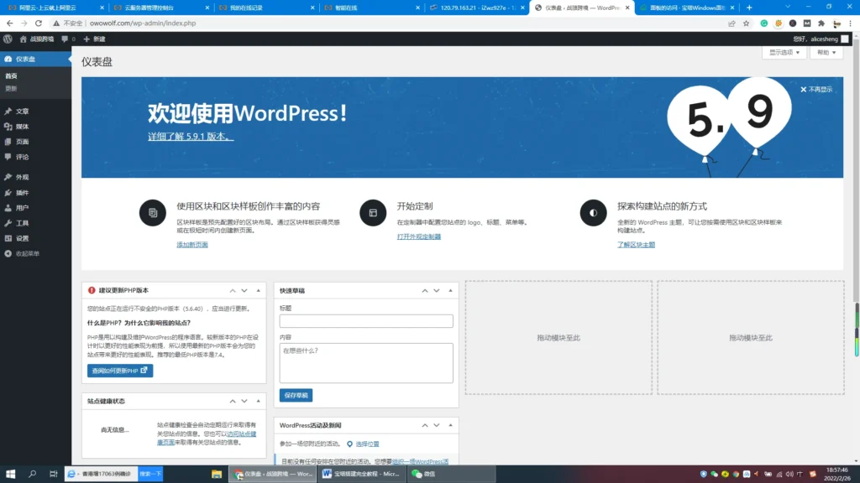Click the alicesheng user account item
860x483 pixels.
click(821, 39)
